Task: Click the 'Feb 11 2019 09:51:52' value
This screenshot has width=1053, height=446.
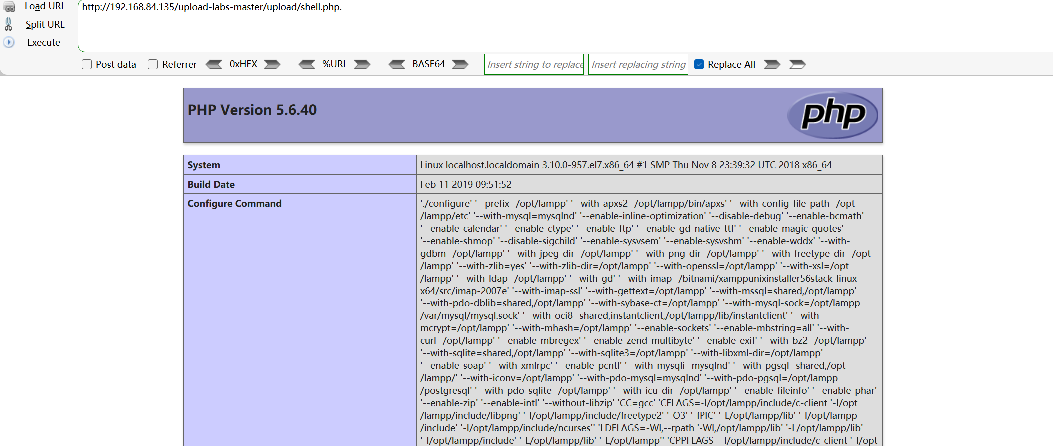Action: [466, 184]
